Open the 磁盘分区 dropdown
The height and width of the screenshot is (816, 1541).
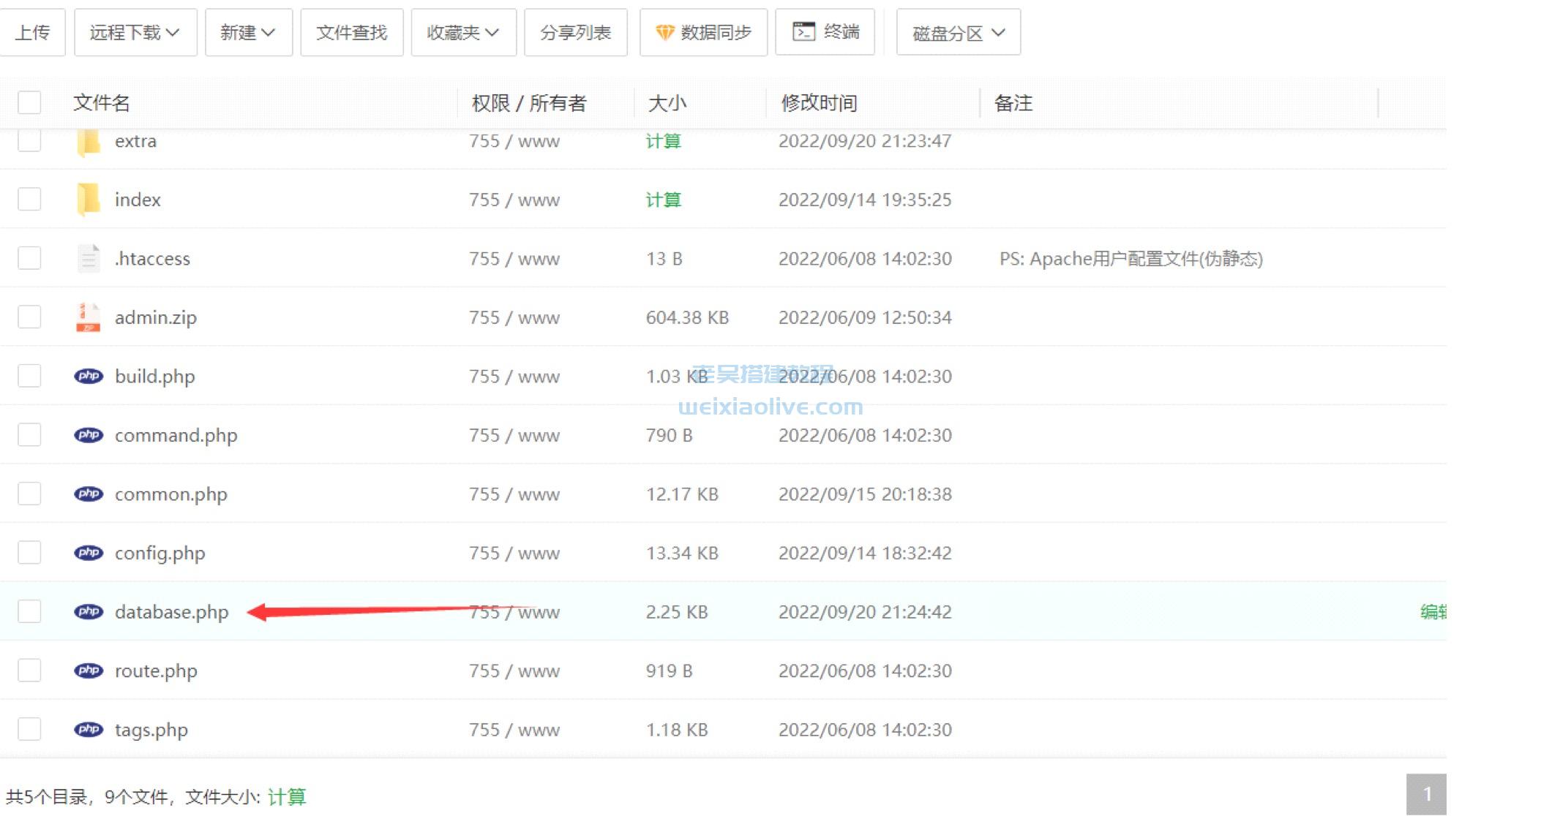[958, 31]
